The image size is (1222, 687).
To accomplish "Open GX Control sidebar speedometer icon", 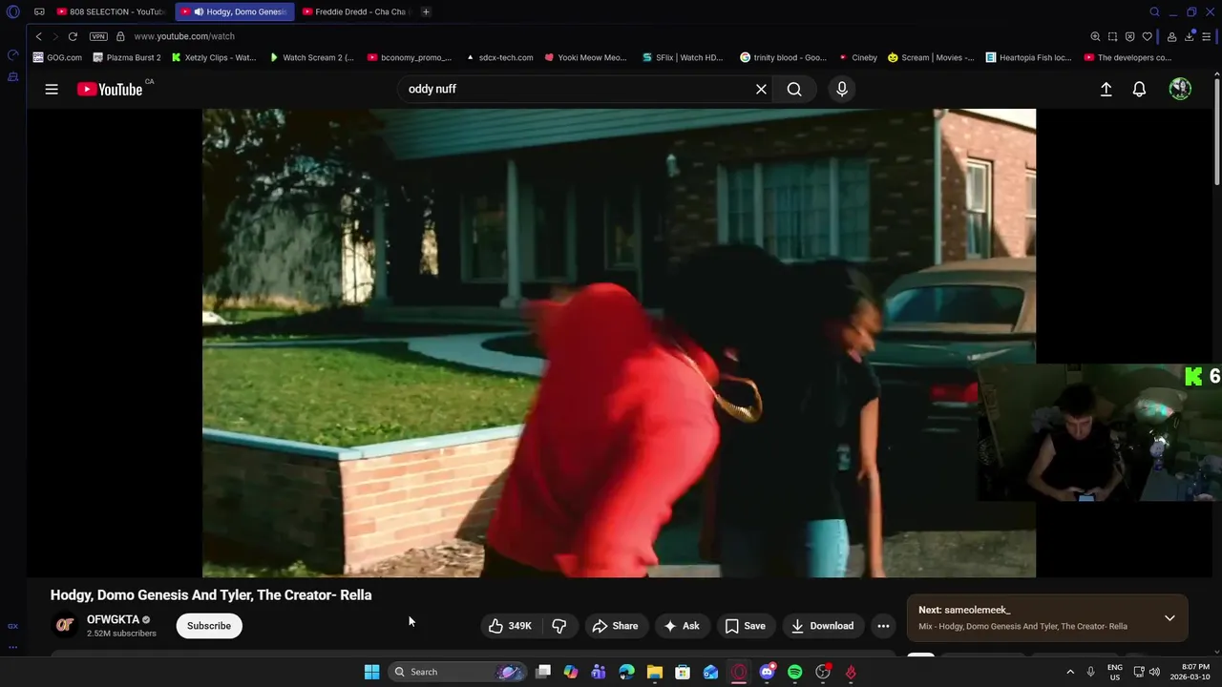I will pos(13,55).
